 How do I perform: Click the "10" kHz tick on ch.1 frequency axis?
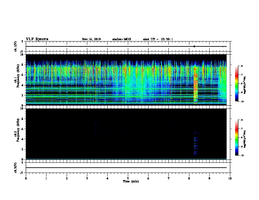coord(22,55)
